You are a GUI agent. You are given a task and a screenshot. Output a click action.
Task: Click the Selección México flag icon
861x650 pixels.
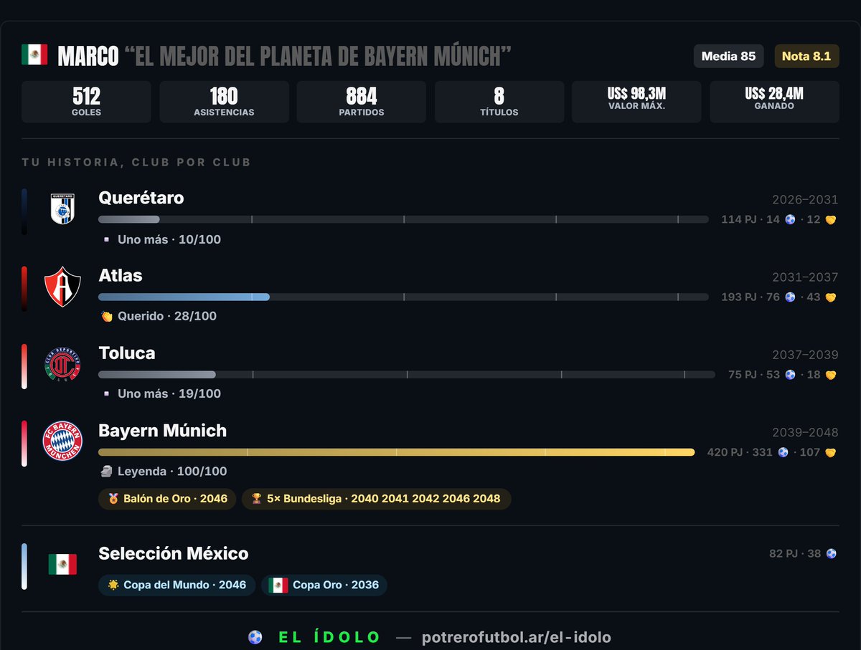point(62,565)
